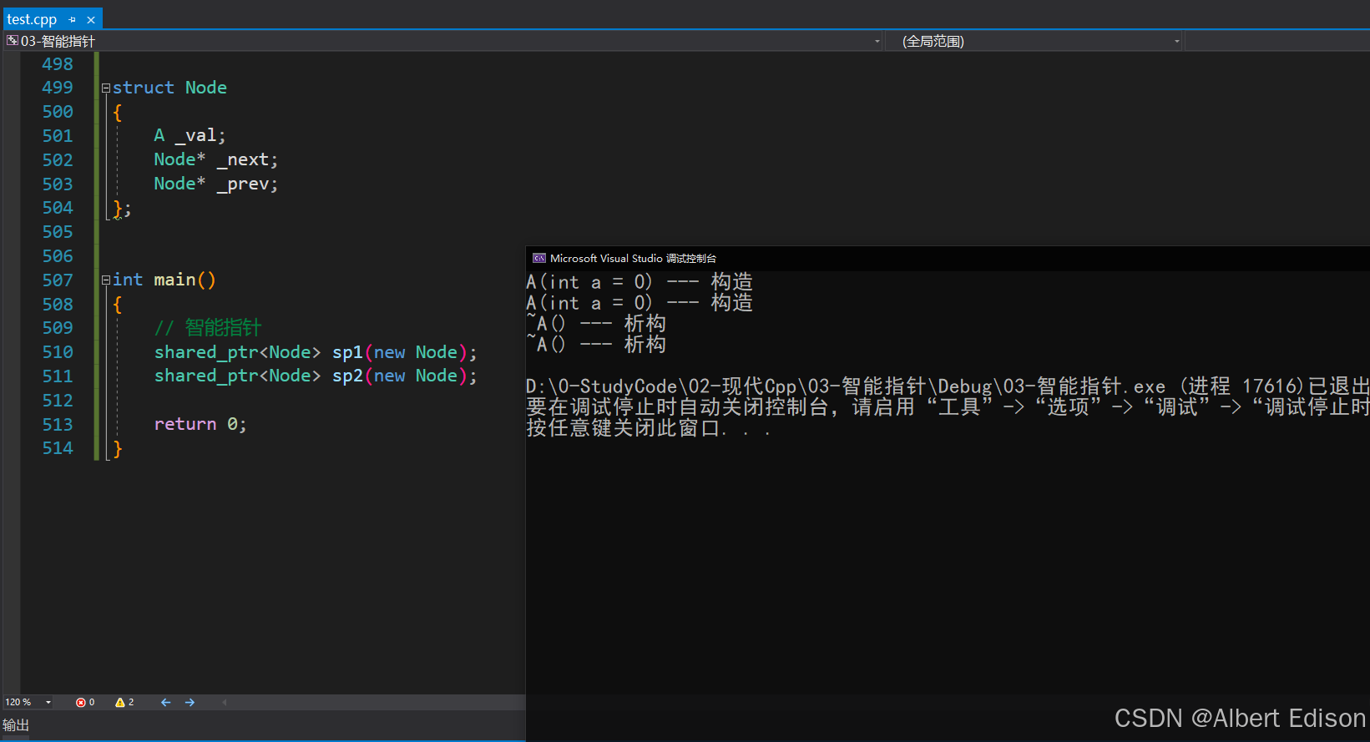Click the sp2 shared_ptr declaration line
The width and height of the screenshot is (1370, 742).
(316, 376)
